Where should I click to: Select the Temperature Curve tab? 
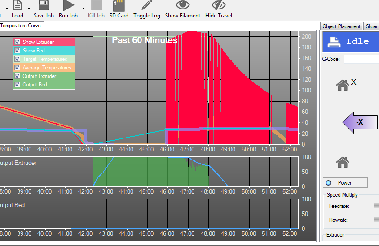coord(20,26)
